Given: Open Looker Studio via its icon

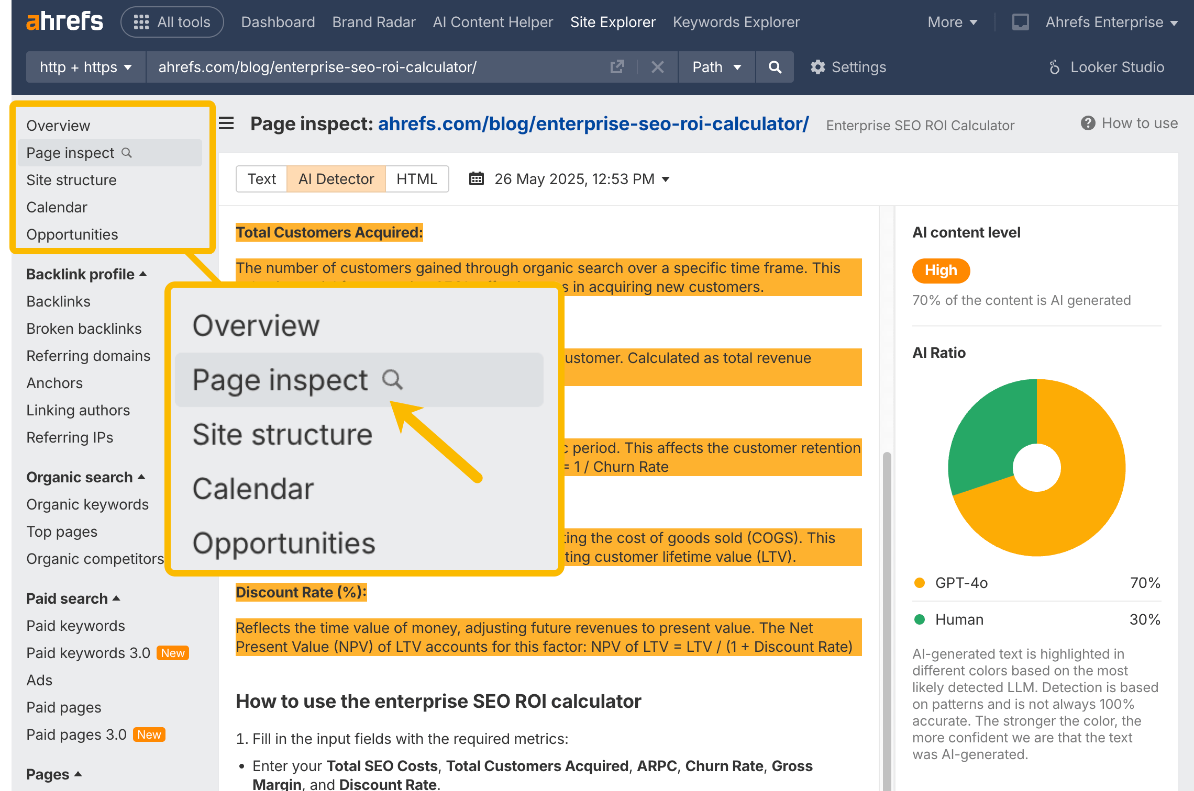Looking at the screenshot, I should [1054, 67].
